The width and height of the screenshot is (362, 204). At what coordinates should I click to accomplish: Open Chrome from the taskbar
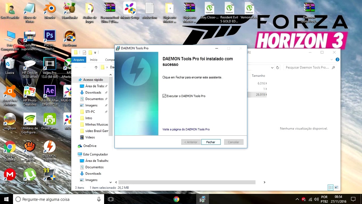click(x=176, y=199)
